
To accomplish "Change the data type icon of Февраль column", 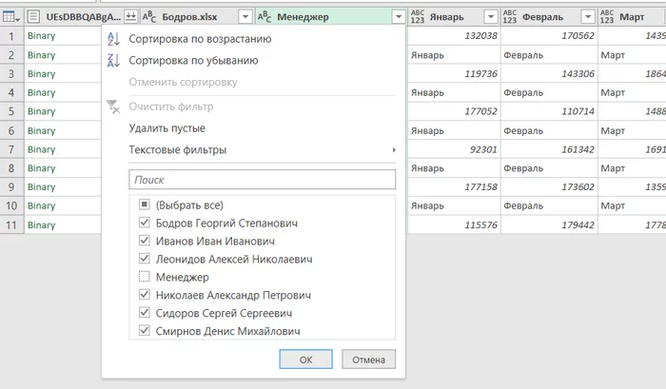I will point(510,17).
